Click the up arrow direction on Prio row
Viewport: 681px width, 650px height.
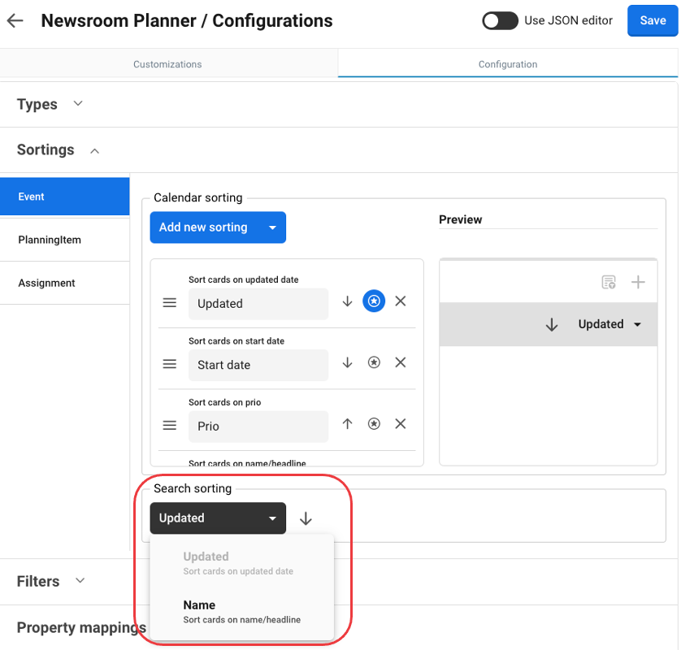pos(347,424)
